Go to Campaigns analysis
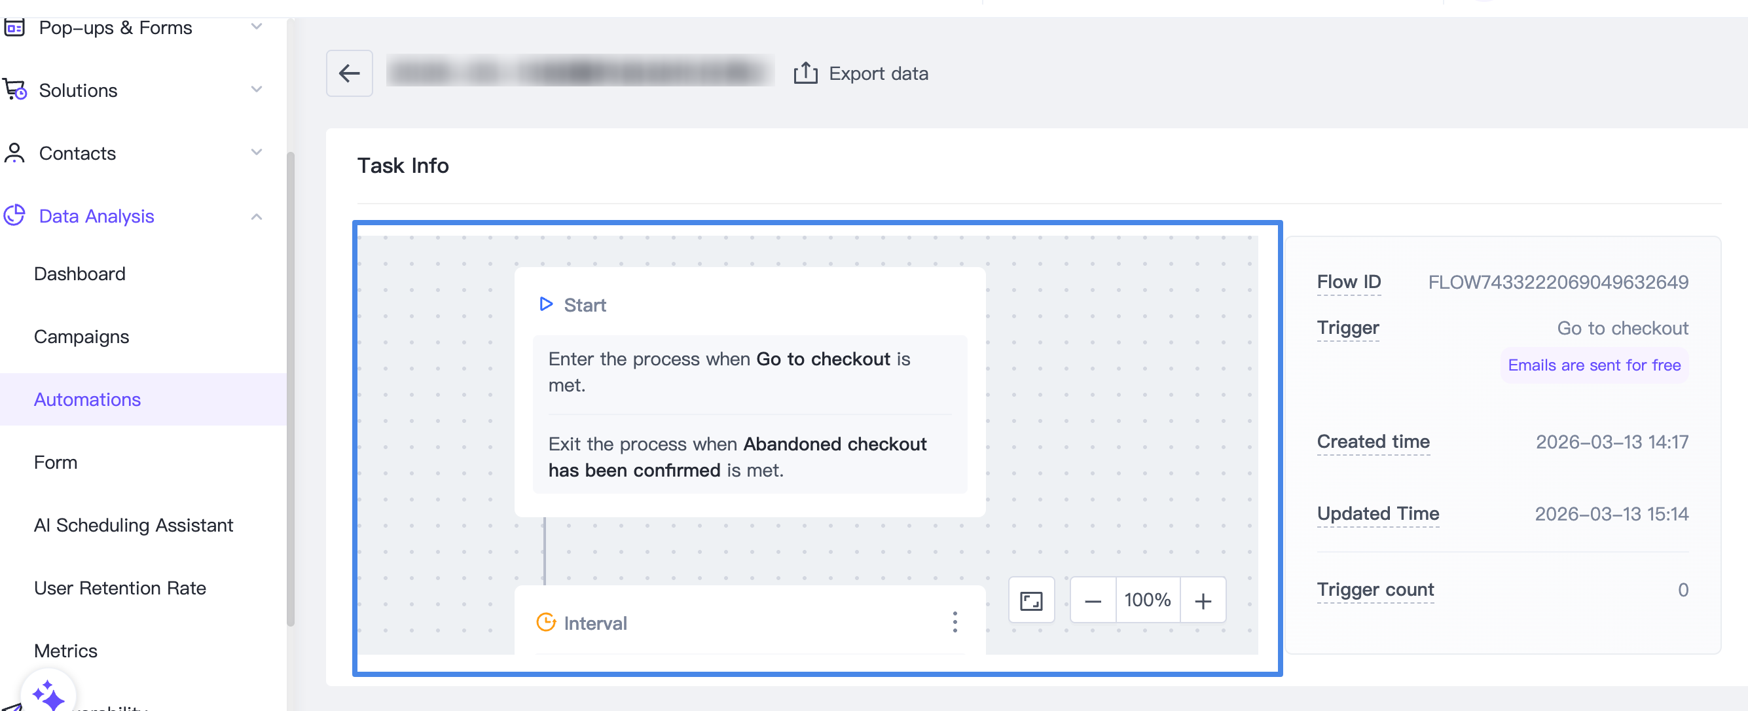This screenshot has height=711, width=1748. pyautogui.click(x=81, y=337)
